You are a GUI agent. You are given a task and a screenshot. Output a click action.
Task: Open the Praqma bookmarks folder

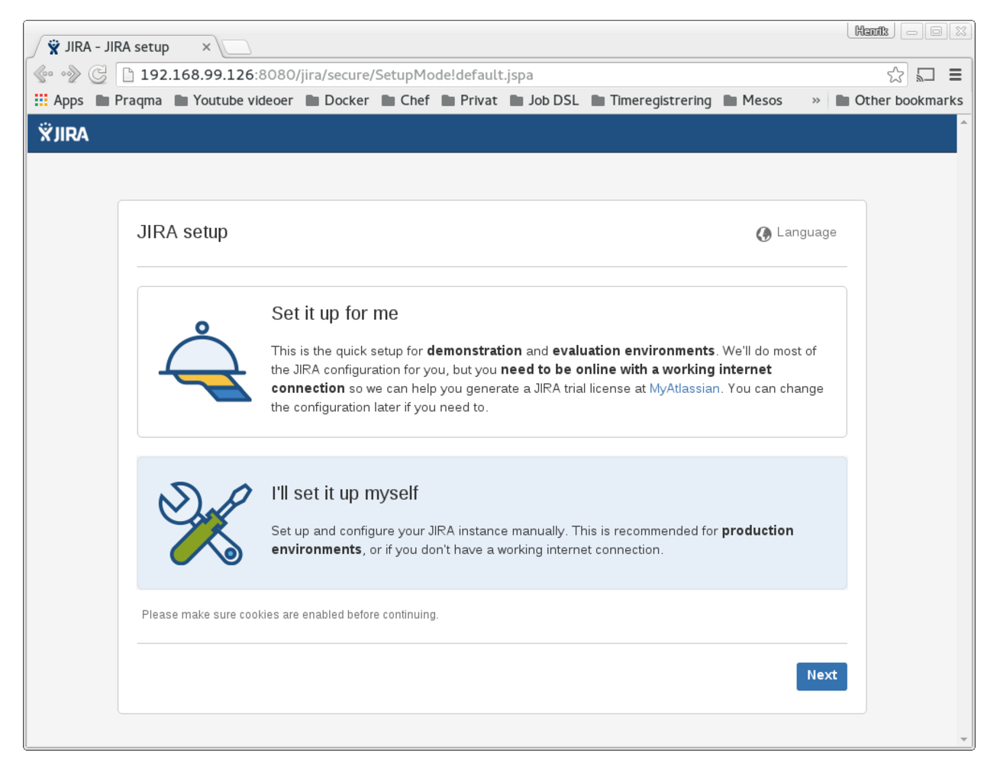pos(129,101)
